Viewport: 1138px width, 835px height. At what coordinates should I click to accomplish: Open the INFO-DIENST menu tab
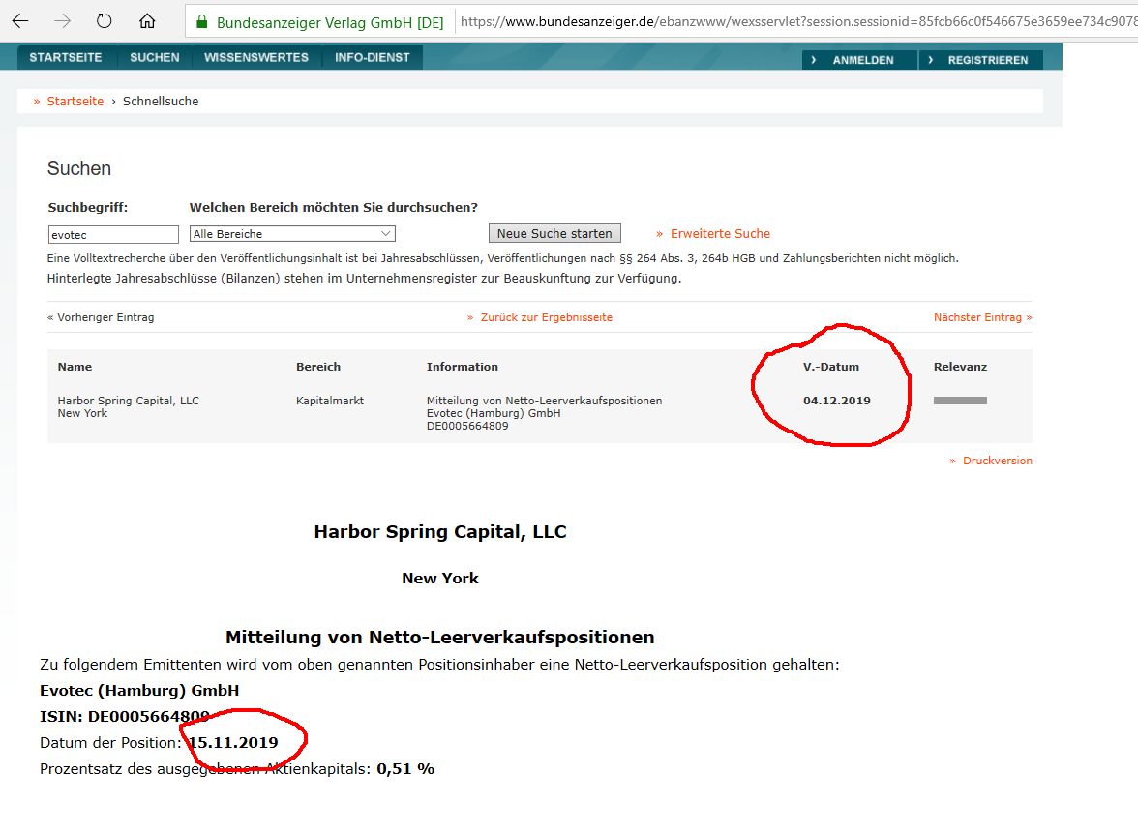click(x=373, y=57)
